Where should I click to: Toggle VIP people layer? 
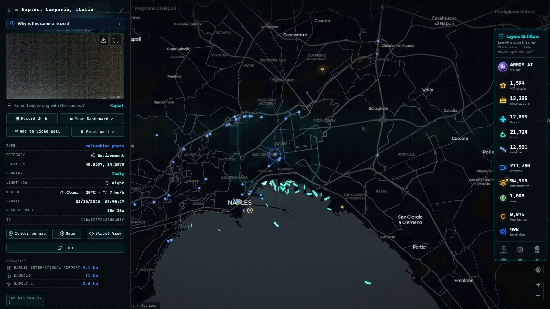coord(520,85)
